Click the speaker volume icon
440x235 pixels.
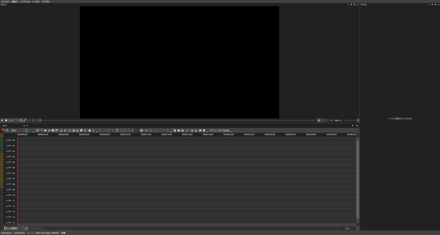pos(331,121)
